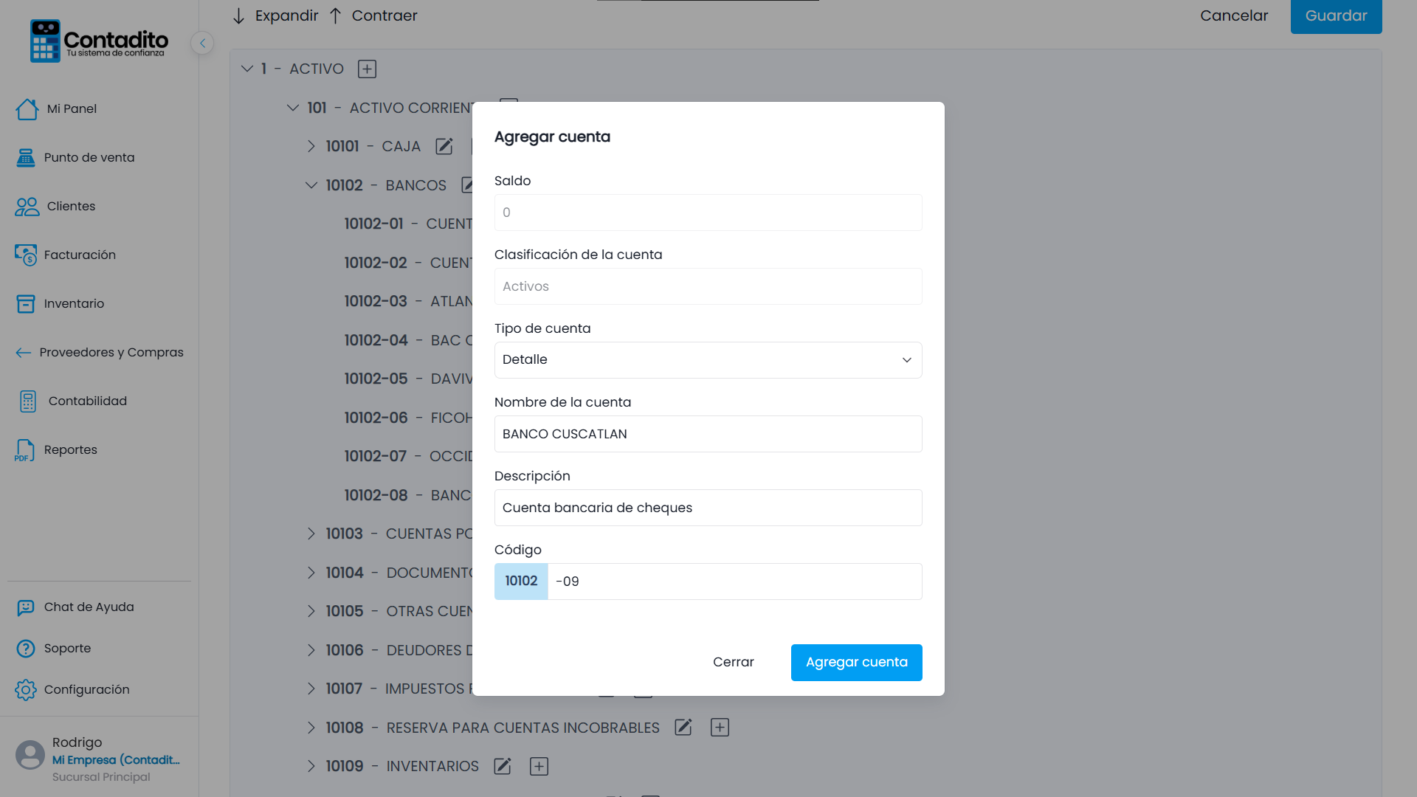Open Proveedores y Compras menu
This screenshot has height=797, width=1417.
click(99, 352)
